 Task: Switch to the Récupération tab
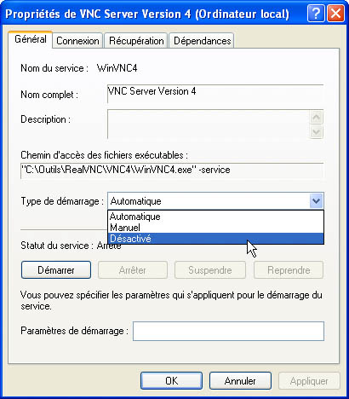136,41
